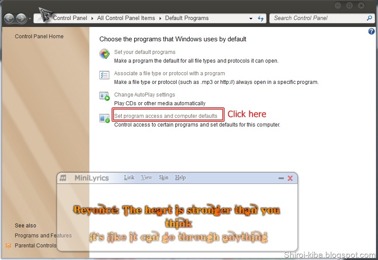Open Set your default programs link
Viewport: 378px width, 260px height.
tap(145, 52)
